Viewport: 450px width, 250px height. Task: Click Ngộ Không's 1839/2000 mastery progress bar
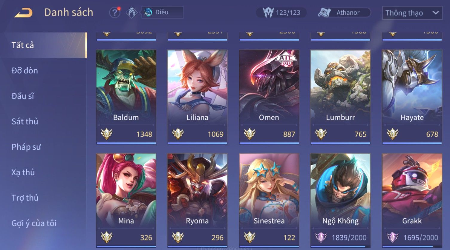340,247
